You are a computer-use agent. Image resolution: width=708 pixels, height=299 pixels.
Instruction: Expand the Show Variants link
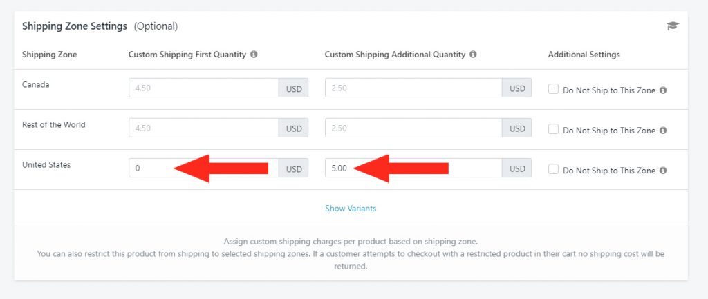351,209
